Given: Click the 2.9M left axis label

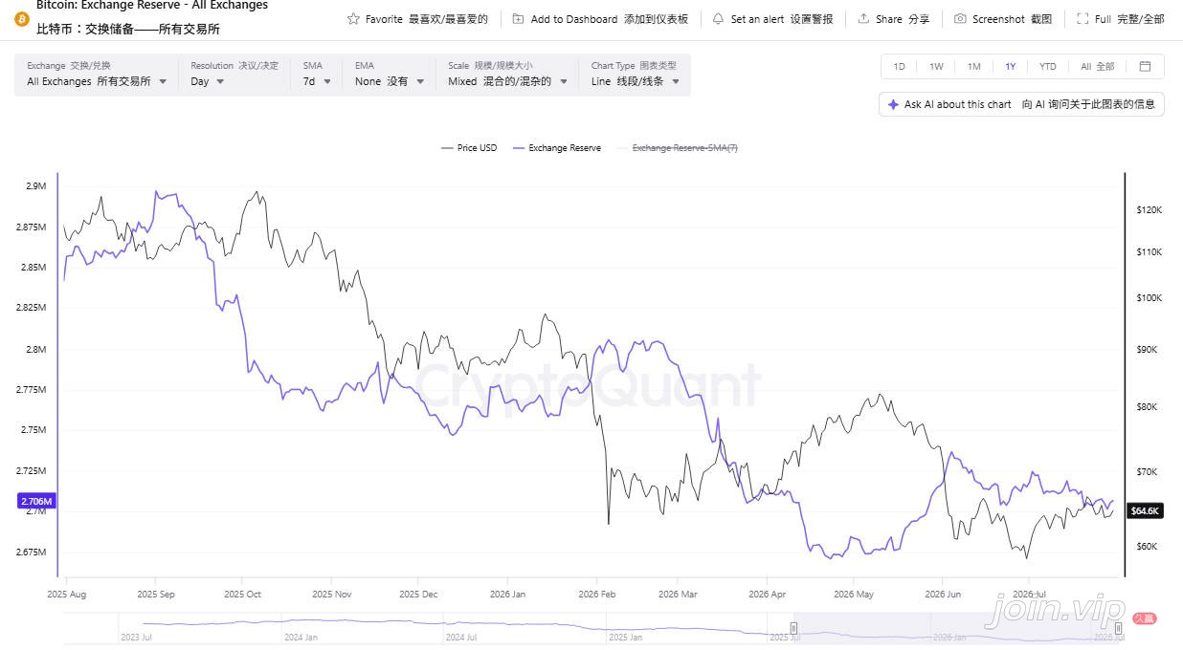Looking at the screenshot, I should (x=36, y=185).
